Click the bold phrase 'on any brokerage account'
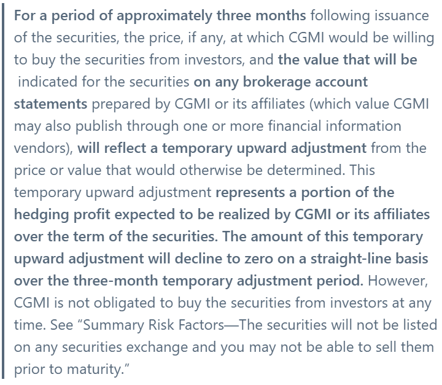This screenshot has width=442, height=385. (x=281, y=82)
